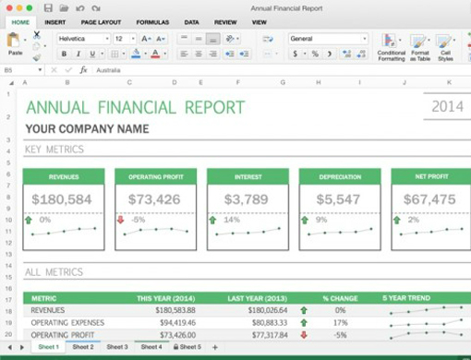This screenshot has width=471, height=360.
Task: Click the Save icon in title bar
Action: coord(48,8)
